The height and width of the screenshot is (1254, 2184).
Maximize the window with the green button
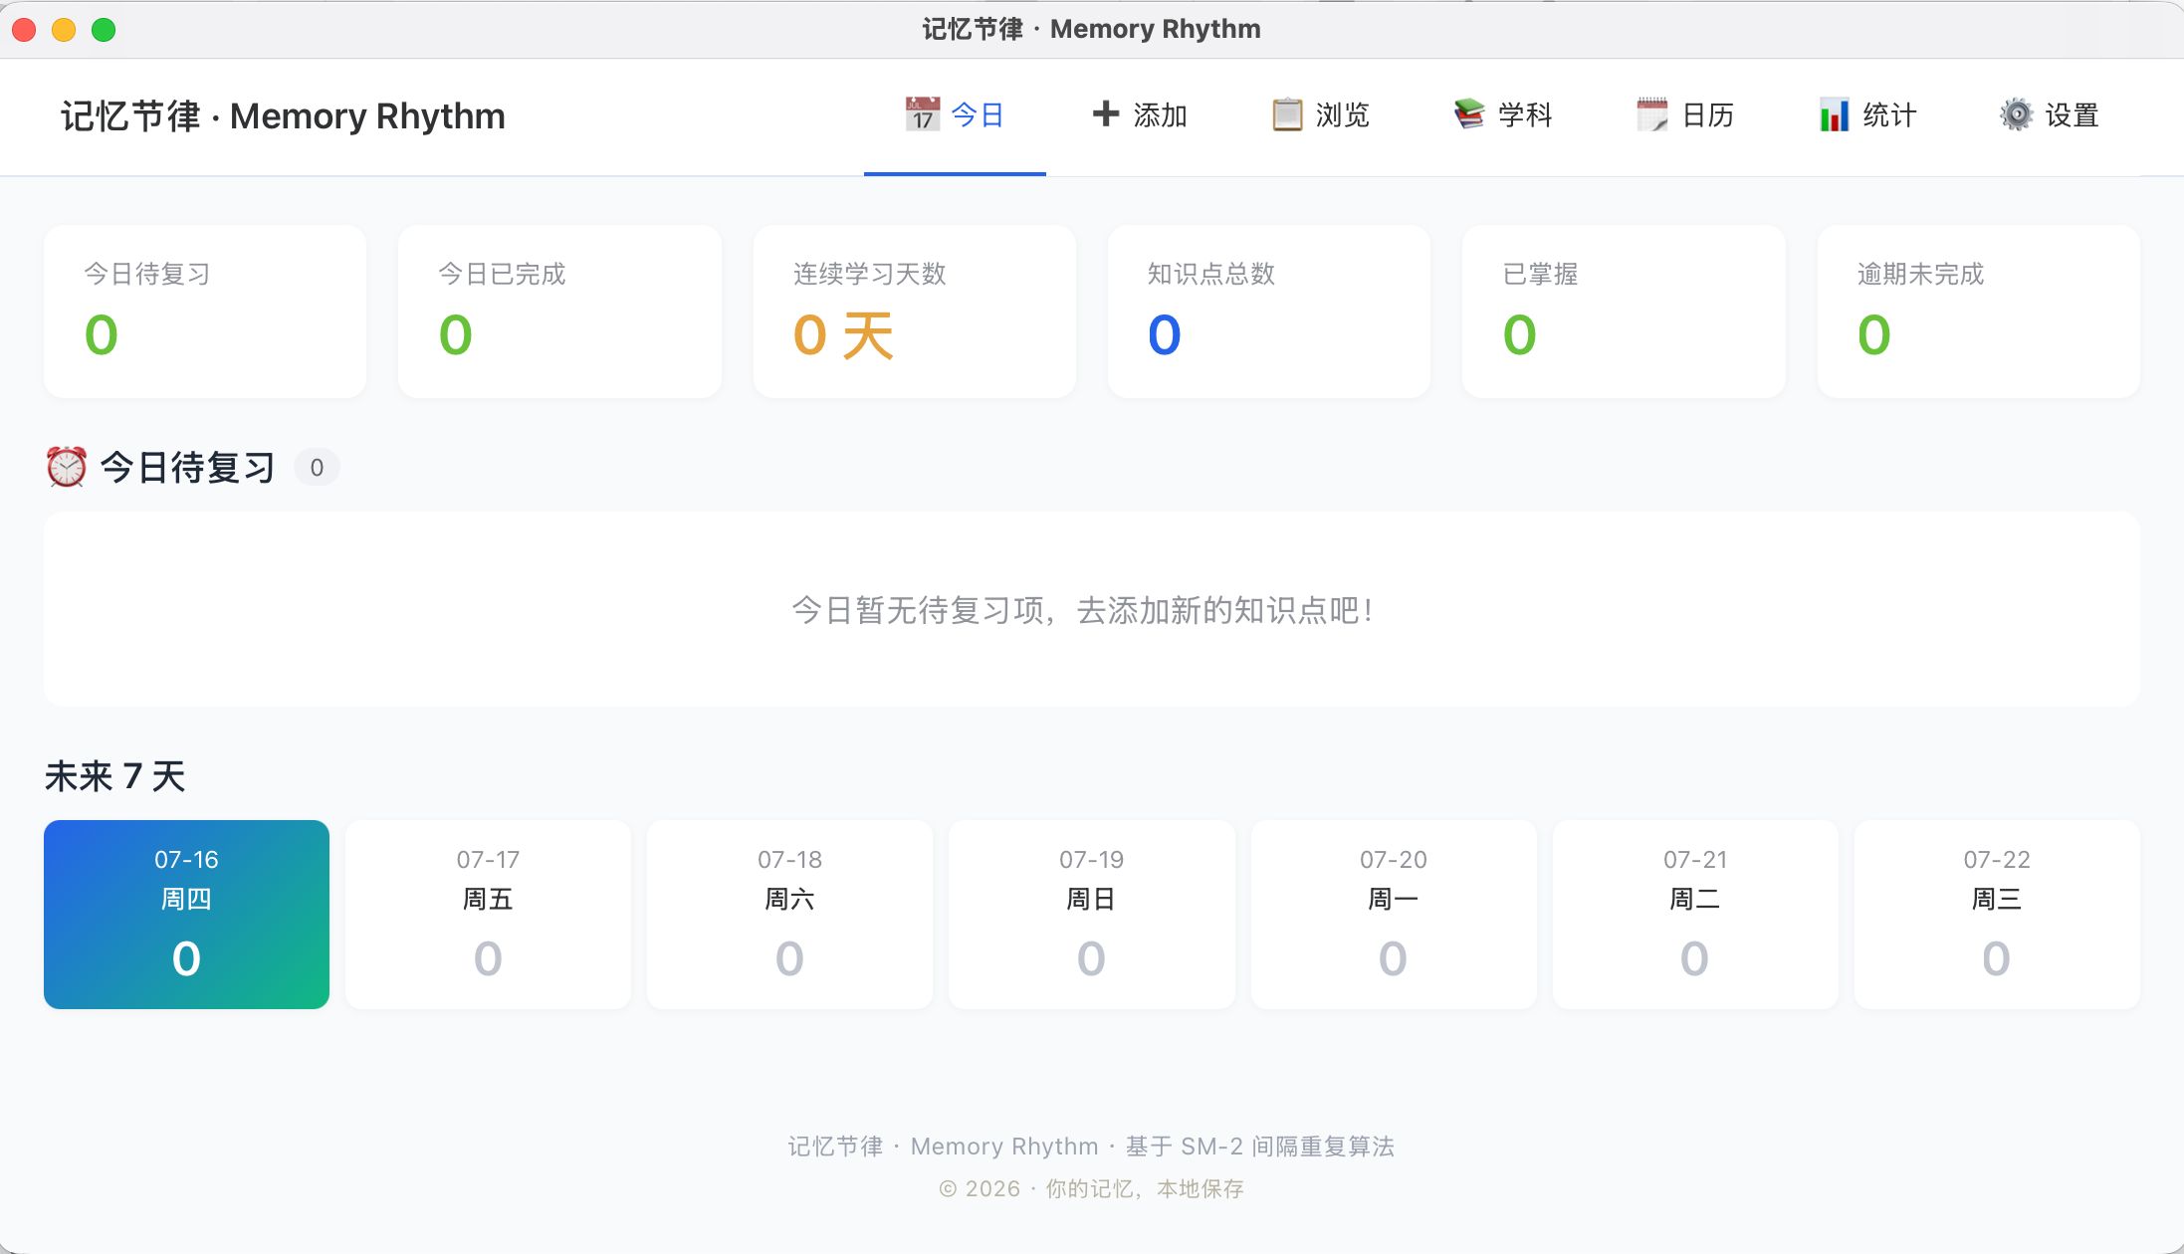pos(104,30)
